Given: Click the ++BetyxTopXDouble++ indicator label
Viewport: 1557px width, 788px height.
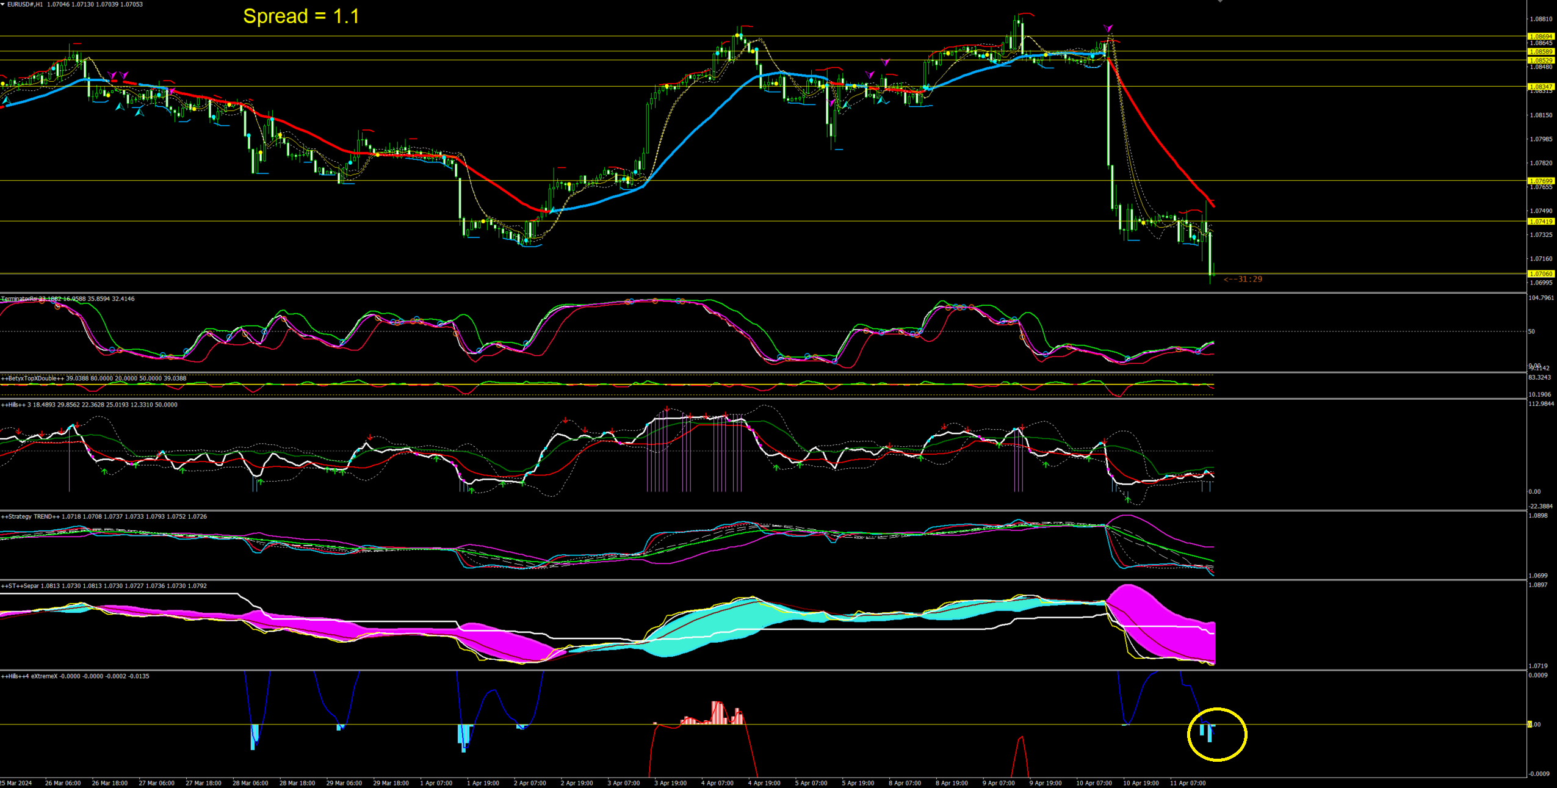Looking at the screenshot, I should [x=33, y=378].
